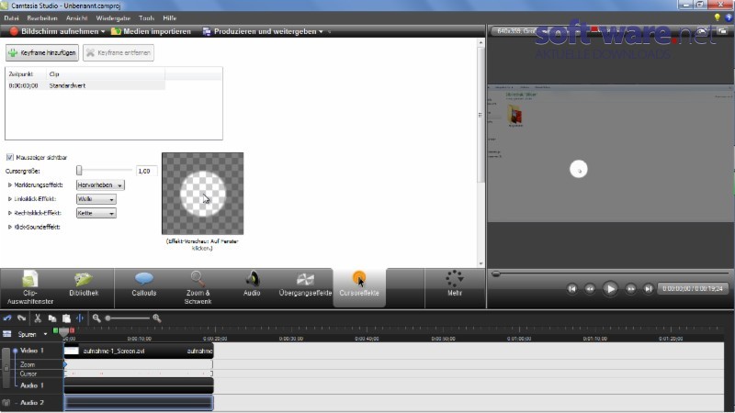This screenshot has height=413, width=735.
Task: Open the Datei menu
Action: (x=11, y=18)
